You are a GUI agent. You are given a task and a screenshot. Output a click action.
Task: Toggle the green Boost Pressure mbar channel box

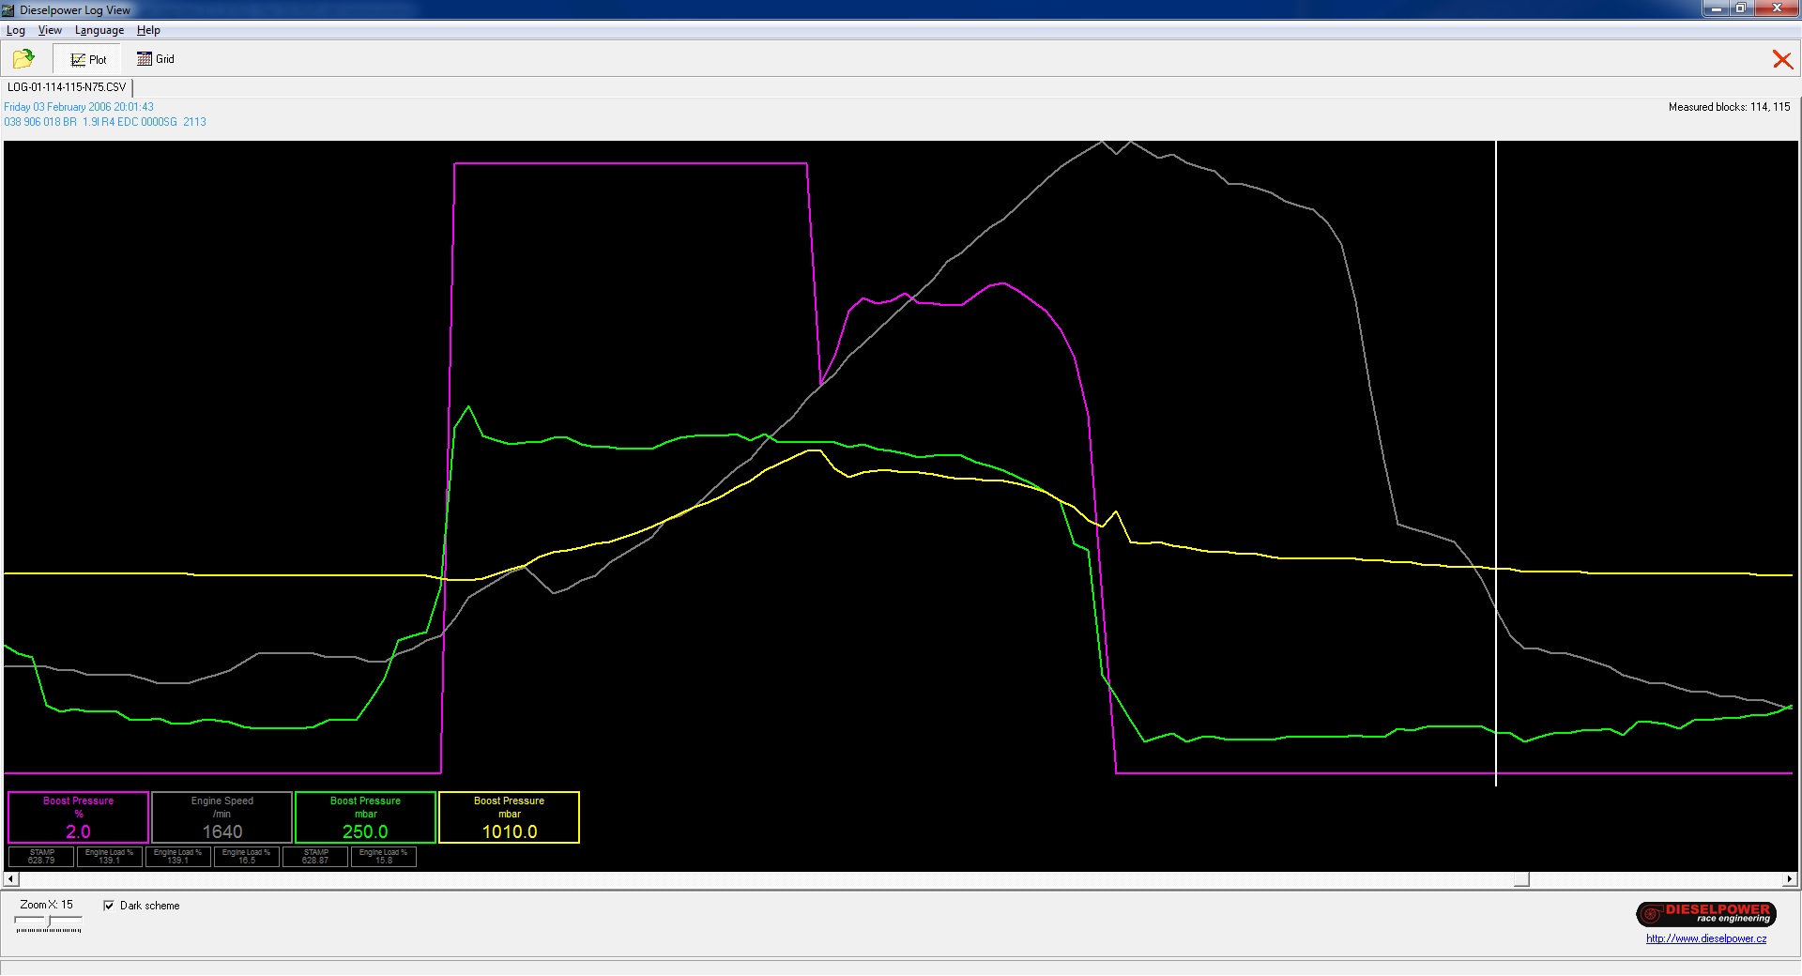pyautogui.click(x=365, y=817)
